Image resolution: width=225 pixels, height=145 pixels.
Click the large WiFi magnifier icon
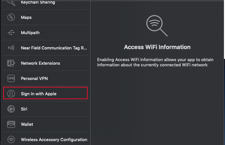(x=157, y=26)
